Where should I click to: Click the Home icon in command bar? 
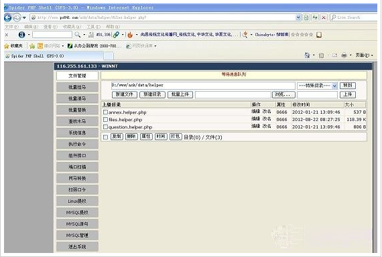pyautogui.click(x=307, y=56)
